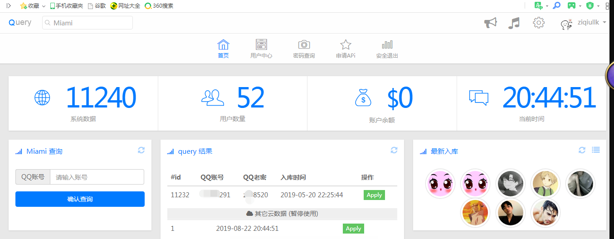Expand the 收藏 favorites dropdown arrow

(44, 6)
